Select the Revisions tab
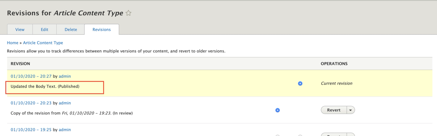Viewport: 437px width, 136px height. [102, 30]
